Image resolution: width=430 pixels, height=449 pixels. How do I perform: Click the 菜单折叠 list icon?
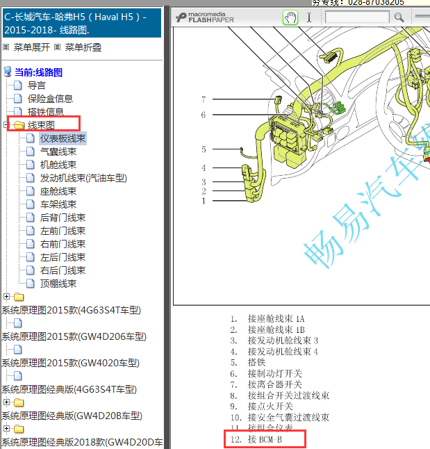(x=57, y=47)
